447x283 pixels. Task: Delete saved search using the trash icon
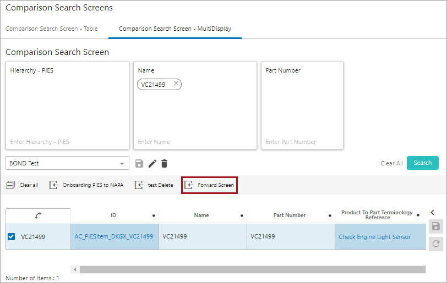165,163
